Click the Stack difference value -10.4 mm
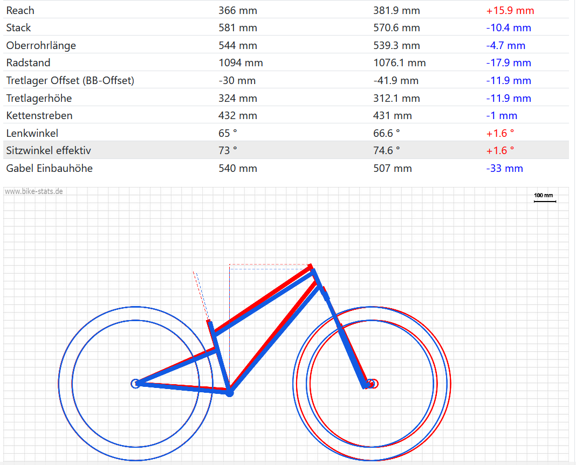The height and width of the screenshot is (465, 576). tap(509, 28)
